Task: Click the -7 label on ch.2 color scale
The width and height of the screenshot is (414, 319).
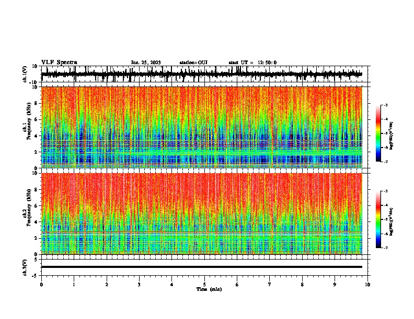Action: [x=385, y=248]
